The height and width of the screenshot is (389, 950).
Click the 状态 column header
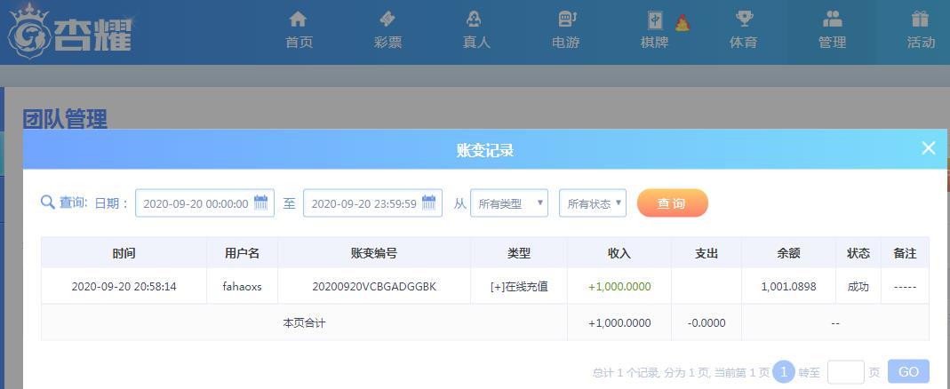[x=858, y=253]
